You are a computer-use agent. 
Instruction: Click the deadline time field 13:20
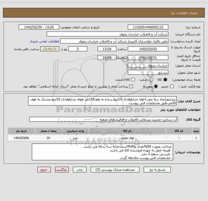pos(107,49)
